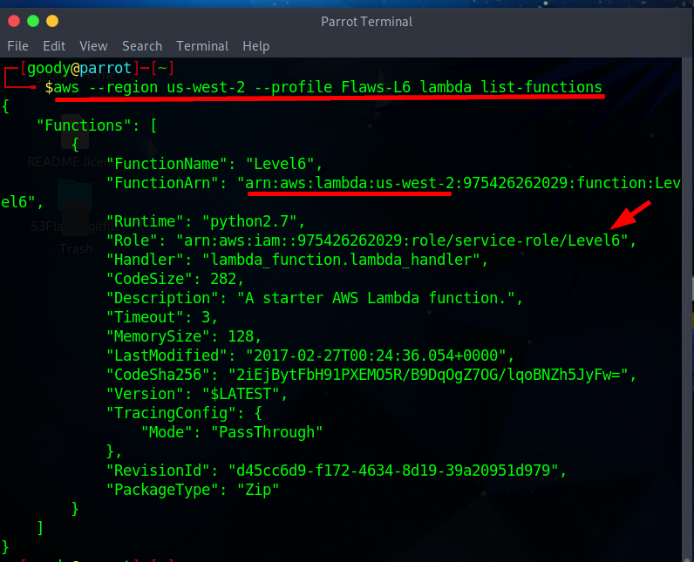Click the "PackageType": "Zip" line
Screen dimensions: 694x562
coord(193,490)
